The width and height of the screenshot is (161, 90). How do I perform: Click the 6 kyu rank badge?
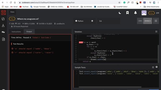click(x=151, y=13)
